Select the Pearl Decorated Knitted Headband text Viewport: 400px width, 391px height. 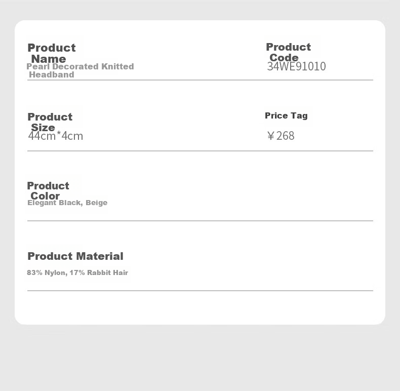coord(80,70)
